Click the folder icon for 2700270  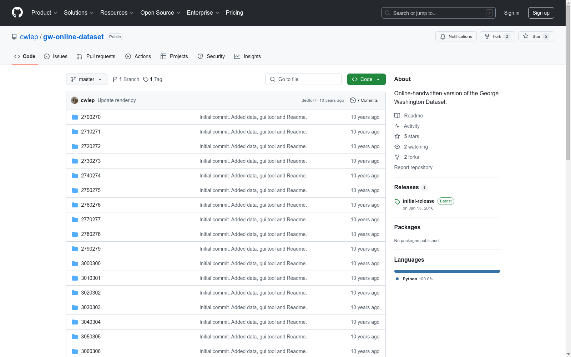click(75, 117)
